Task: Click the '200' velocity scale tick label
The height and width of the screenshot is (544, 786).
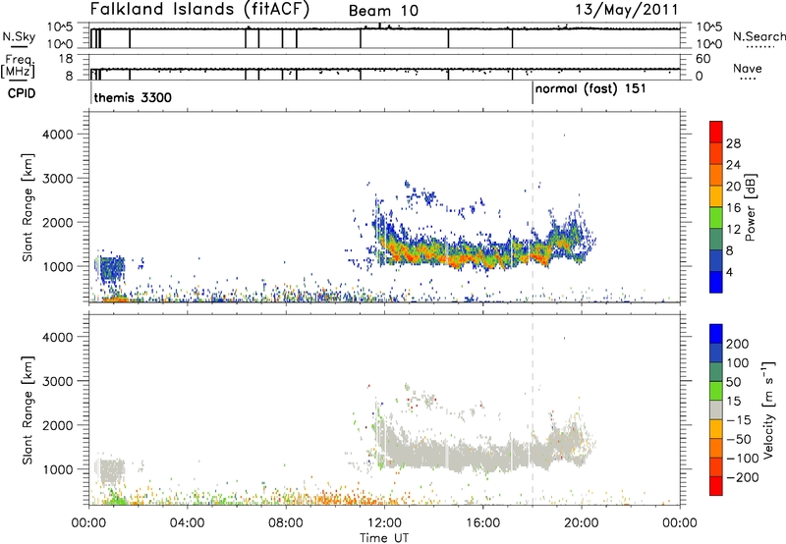Action: pyautogui.click(x=738, y=344)
